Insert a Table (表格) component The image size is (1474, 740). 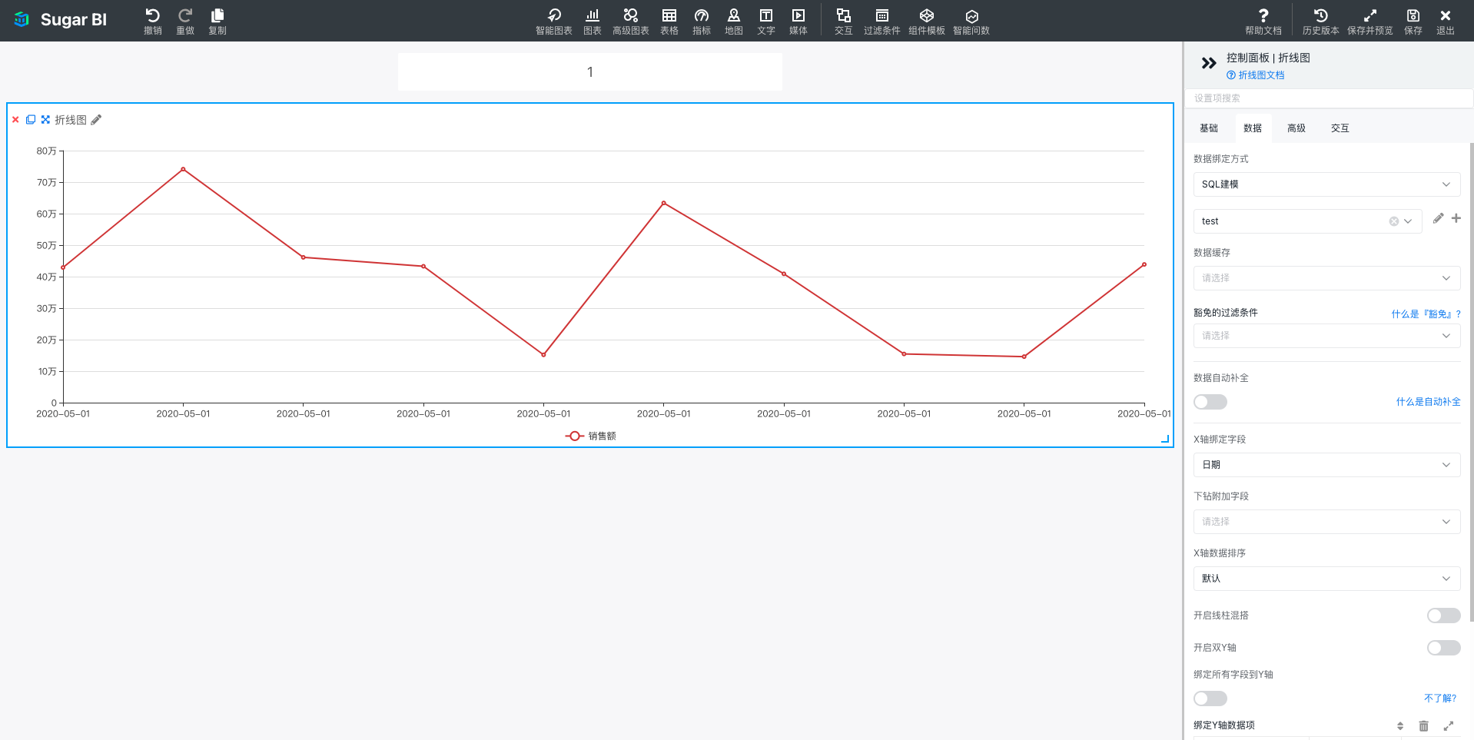click(669, 15)
